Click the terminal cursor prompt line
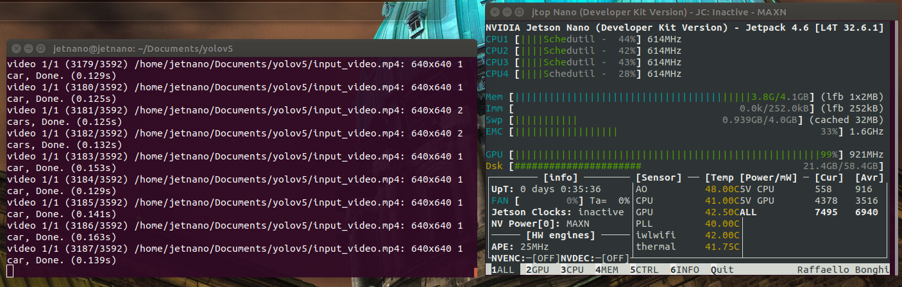The width and height of the screenshot is (902, 287). point(10,271)
